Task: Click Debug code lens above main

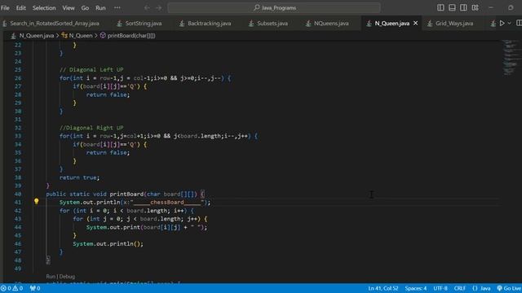Action: coord(67,277)
